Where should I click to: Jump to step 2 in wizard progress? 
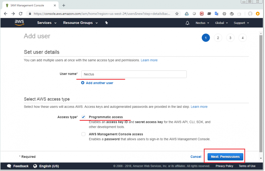pyautogui.click(x=218, y=38)
